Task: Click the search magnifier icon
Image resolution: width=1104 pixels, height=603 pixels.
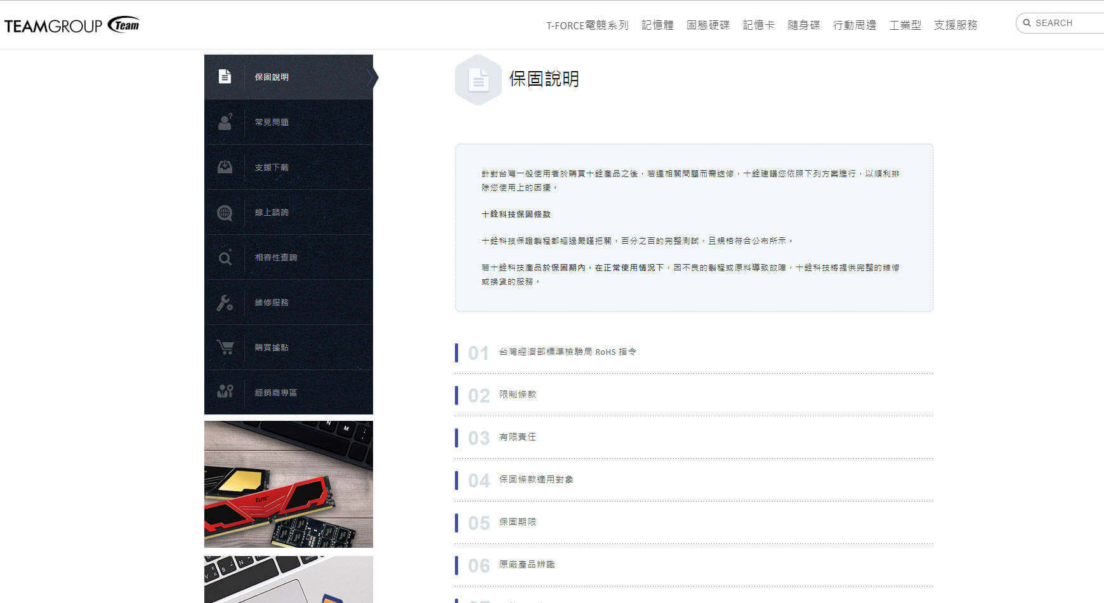Action: 1027,23
